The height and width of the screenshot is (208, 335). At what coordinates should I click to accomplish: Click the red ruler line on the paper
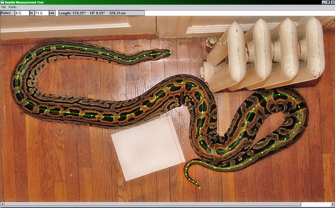pos(176,140)
